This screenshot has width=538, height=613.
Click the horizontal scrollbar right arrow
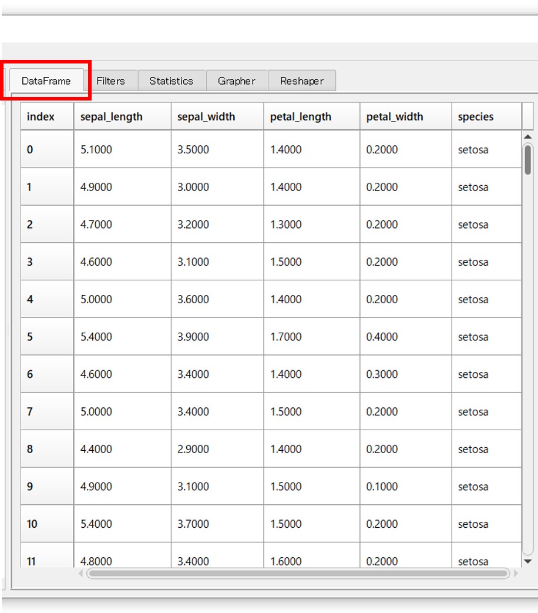point(516,573)
